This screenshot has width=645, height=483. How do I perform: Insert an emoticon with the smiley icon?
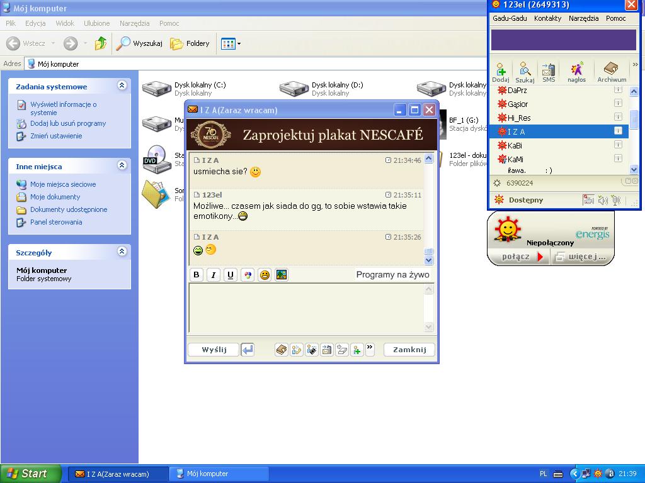(265, 275)
